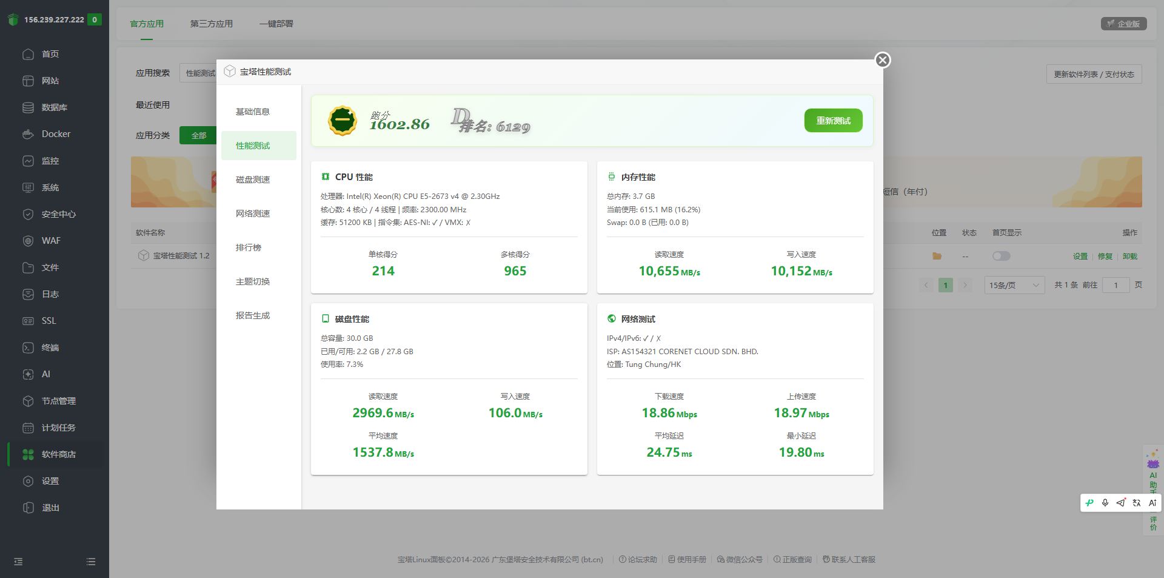
Task: Open the 联系人工客服 footer link
Action: tap(849, 559)
